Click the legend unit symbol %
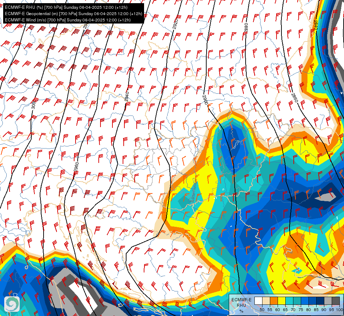Screen dimensions: 344x316 241,311
